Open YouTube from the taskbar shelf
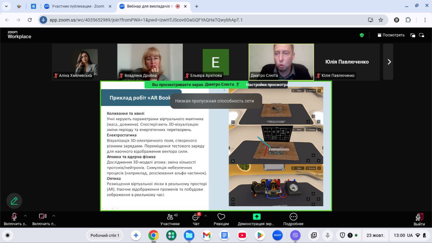The height and width of the screenshot is (243, 432). (x=242, y=235)
